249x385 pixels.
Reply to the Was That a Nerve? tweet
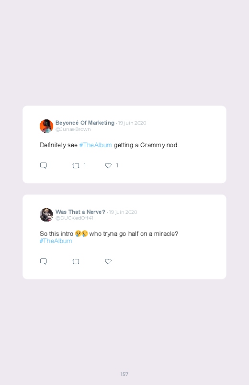click(44, 261)
